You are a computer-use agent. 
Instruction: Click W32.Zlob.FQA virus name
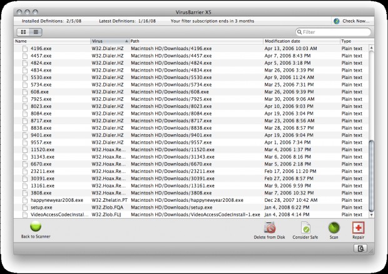(x=107, y=208)
